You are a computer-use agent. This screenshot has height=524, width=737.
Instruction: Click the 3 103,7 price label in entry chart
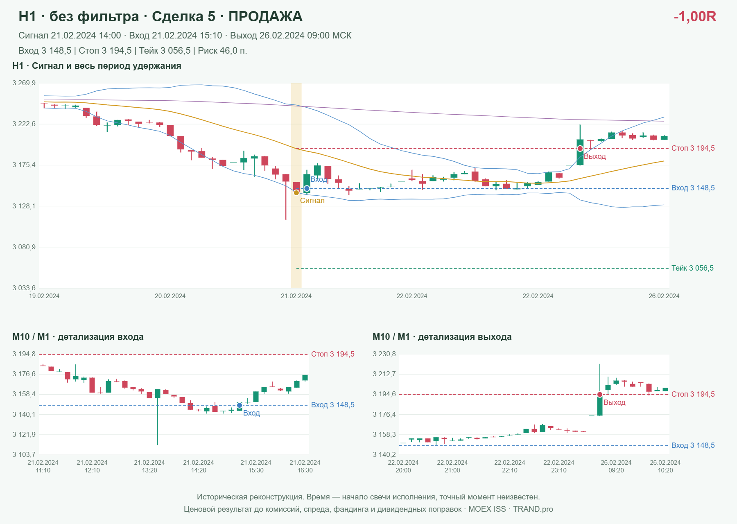[24, 454]
